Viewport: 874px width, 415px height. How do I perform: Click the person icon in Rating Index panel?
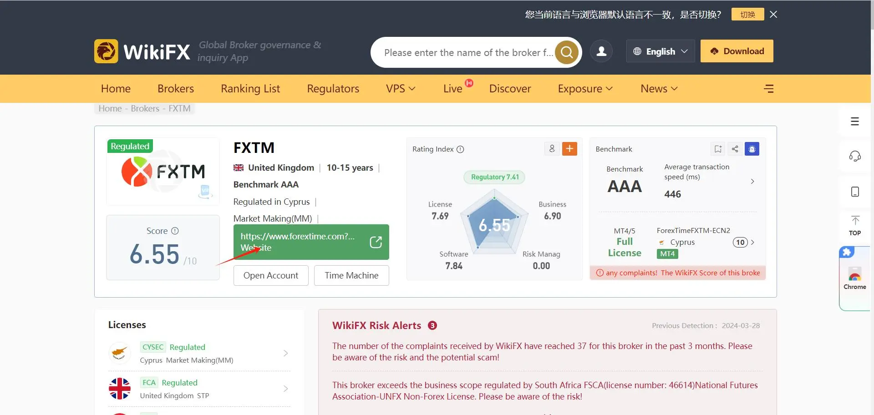[552, 149]
